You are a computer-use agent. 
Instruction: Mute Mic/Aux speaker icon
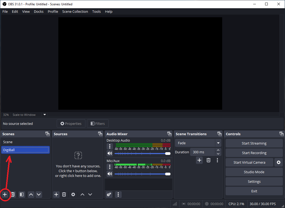tap(110, 174)
